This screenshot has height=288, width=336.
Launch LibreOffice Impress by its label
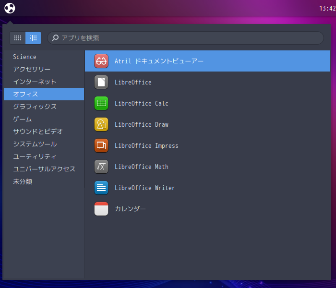tap(146, 146)
